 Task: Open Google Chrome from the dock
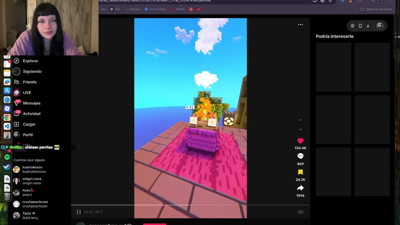pyautogui.click(x=7, y=117)
